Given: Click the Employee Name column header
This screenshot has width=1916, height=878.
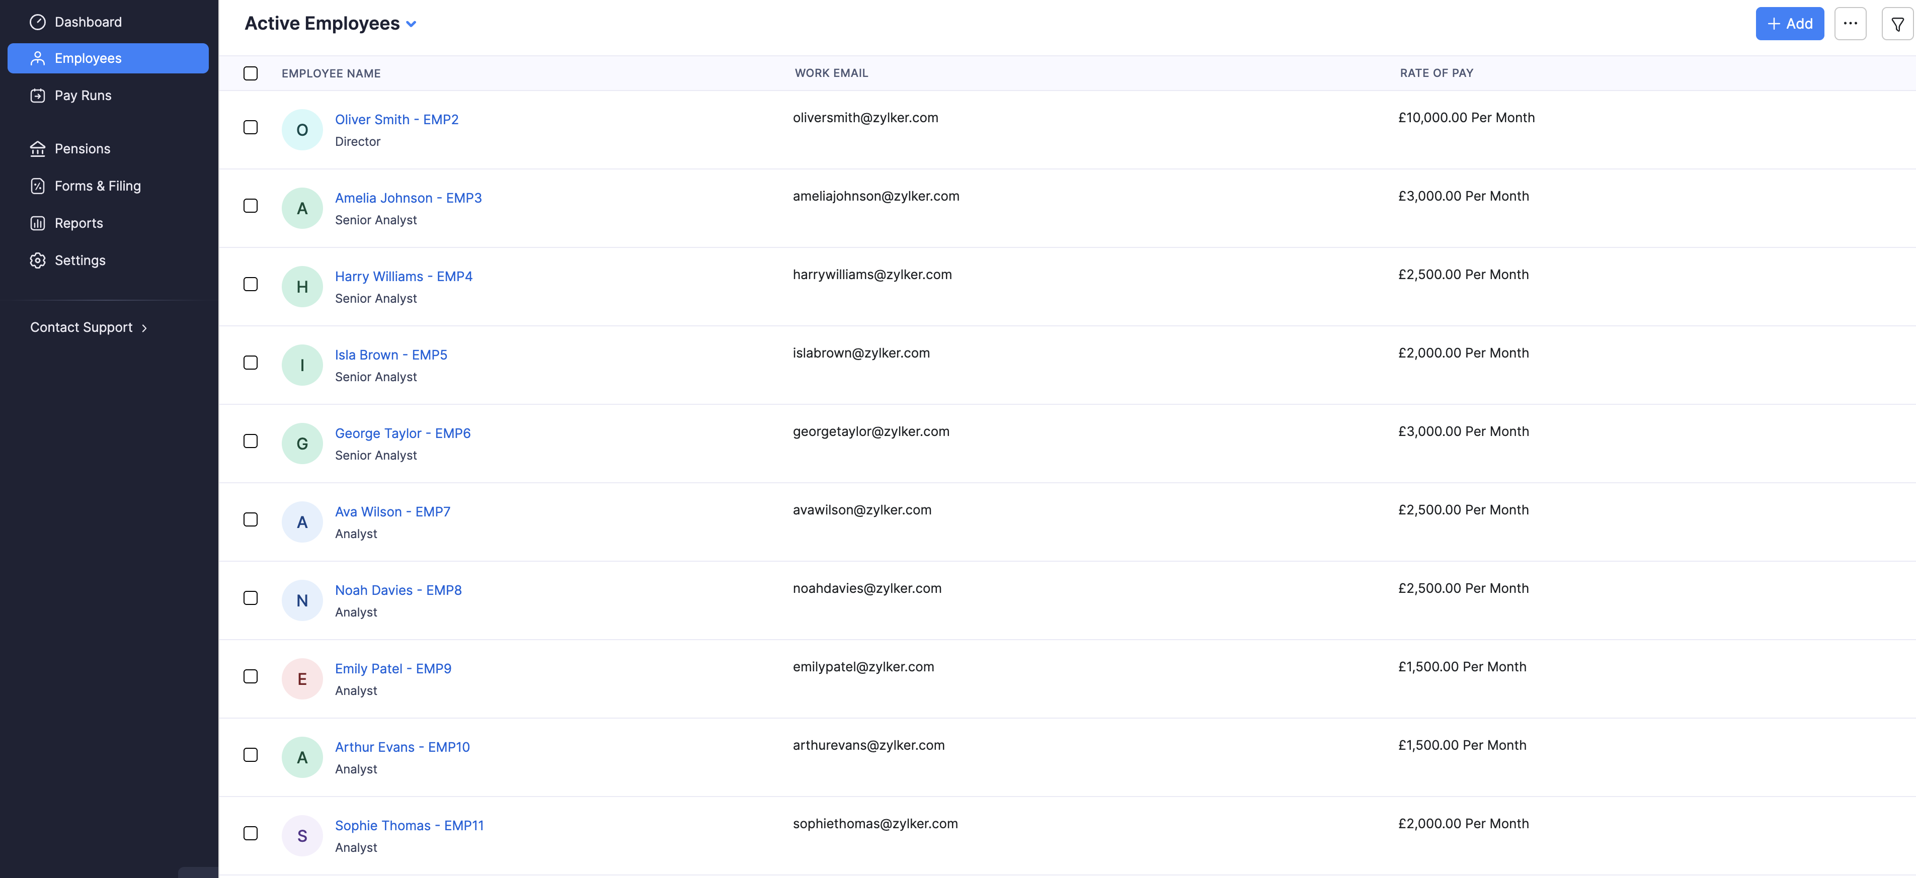Looking at the screenshot, I should [331, 73].
